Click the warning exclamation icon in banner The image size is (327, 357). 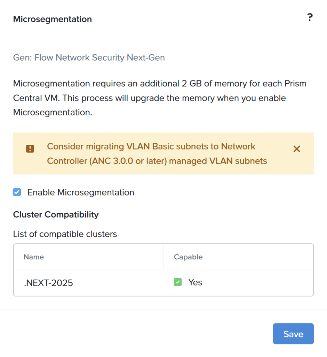tap(30, 149)
